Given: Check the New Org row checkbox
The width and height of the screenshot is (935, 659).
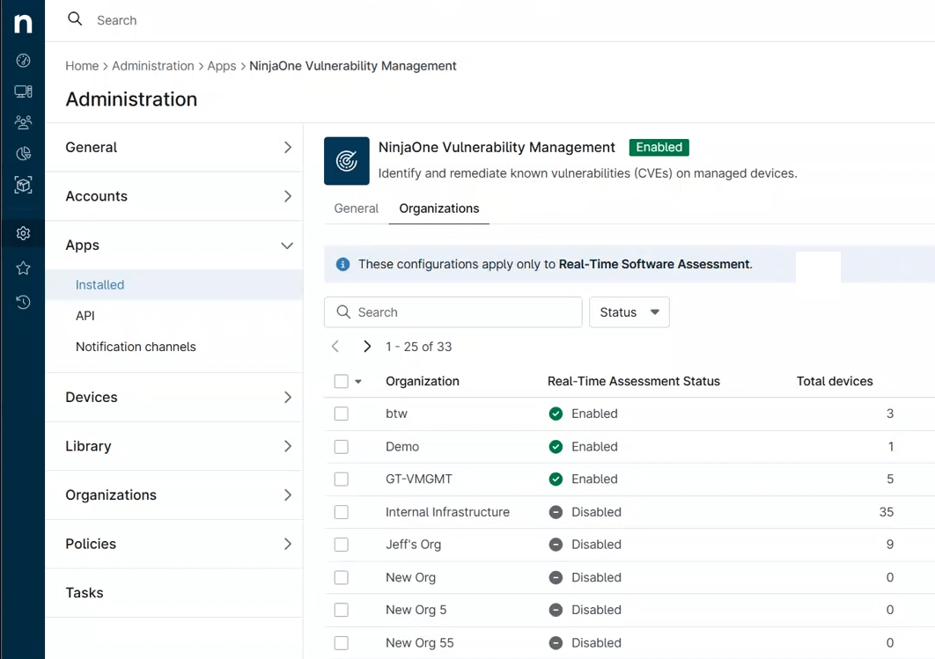Looking at the screenshot, I should click(341, 577).
